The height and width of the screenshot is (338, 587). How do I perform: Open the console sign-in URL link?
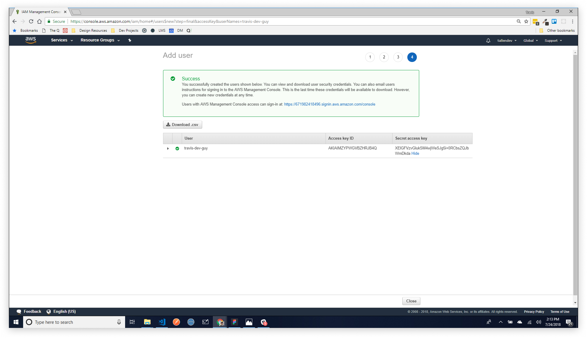coord(329,104)
